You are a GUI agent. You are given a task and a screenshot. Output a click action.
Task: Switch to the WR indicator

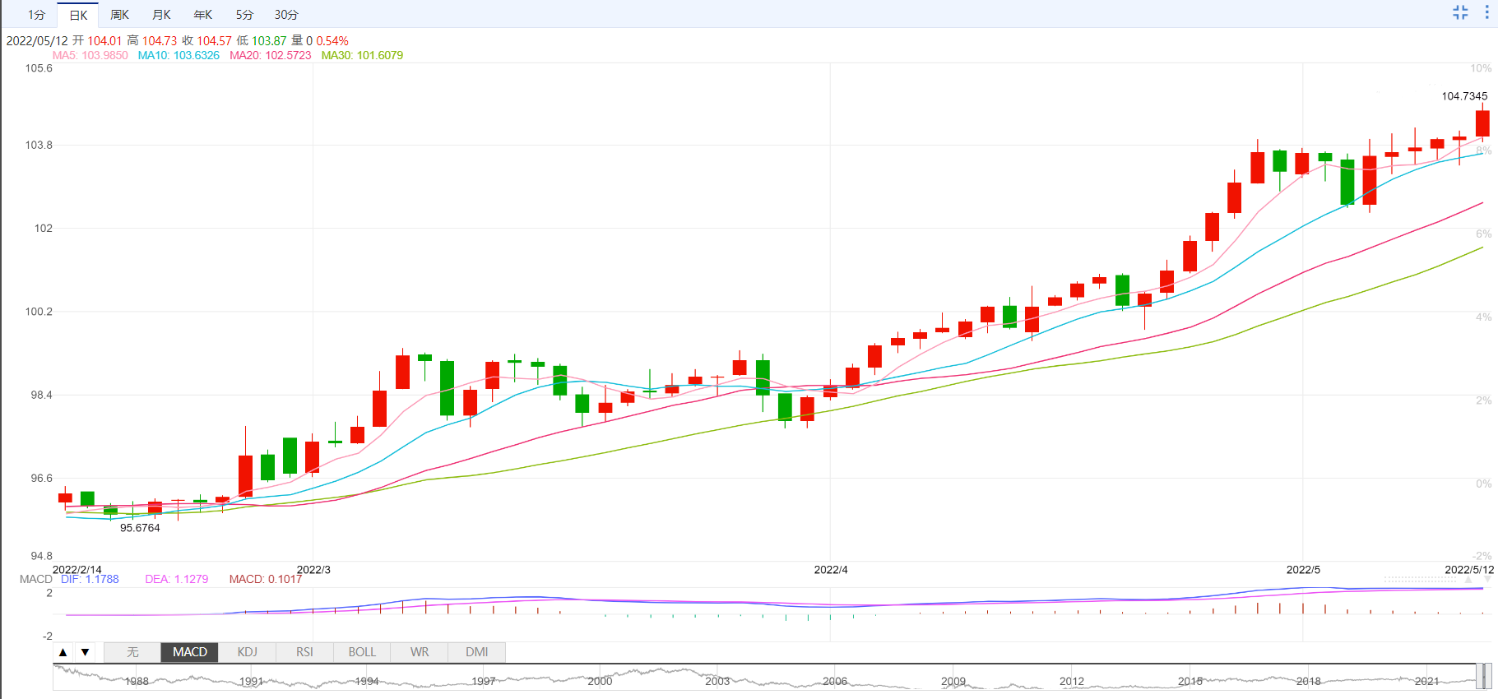click(420, 652)
